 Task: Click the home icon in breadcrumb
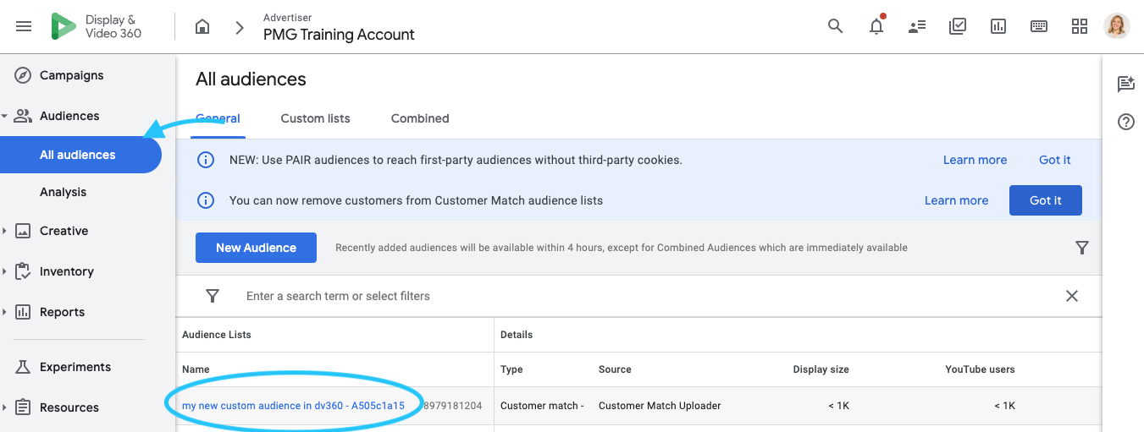click(202, 27)
